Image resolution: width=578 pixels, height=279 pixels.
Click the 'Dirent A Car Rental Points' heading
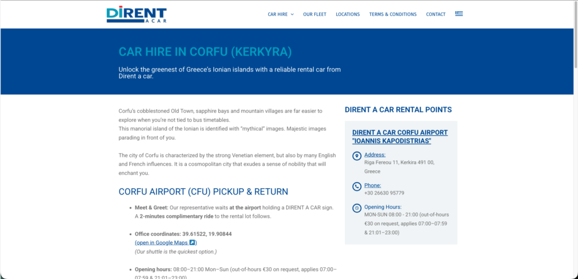point(398,110)
